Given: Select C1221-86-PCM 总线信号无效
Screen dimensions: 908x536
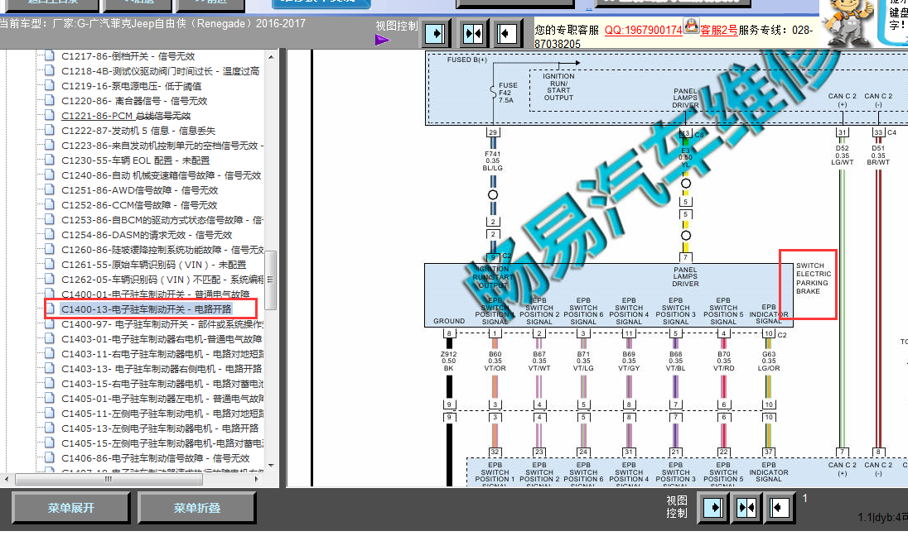Looking at the screenshot, I should 126,116.
